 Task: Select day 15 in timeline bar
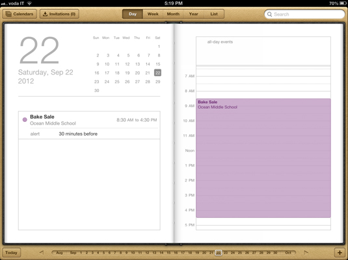tap(168, 252)
